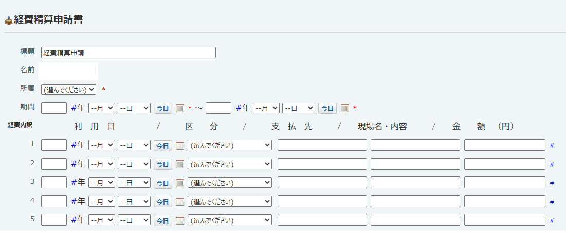Click the # link after row 1 amount
This screenshot has height=236, width=566.
coord(552,146)
